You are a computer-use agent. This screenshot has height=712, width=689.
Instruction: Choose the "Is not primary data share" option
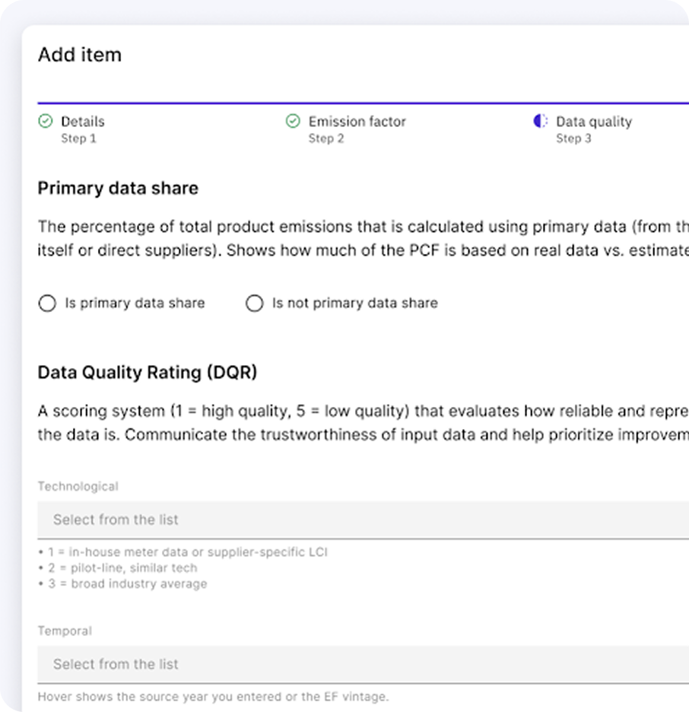tap(254, 304)
